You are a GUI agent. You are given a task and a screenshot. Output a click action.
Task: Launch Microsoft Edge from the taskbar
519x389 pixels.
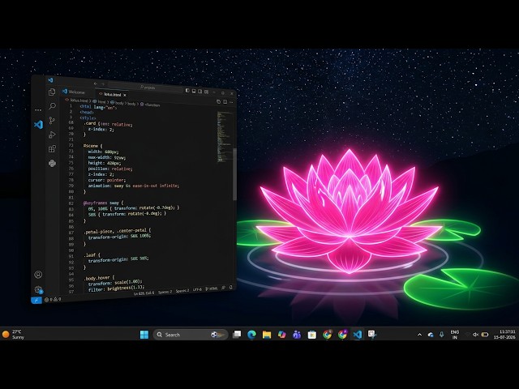coord(251,335)
